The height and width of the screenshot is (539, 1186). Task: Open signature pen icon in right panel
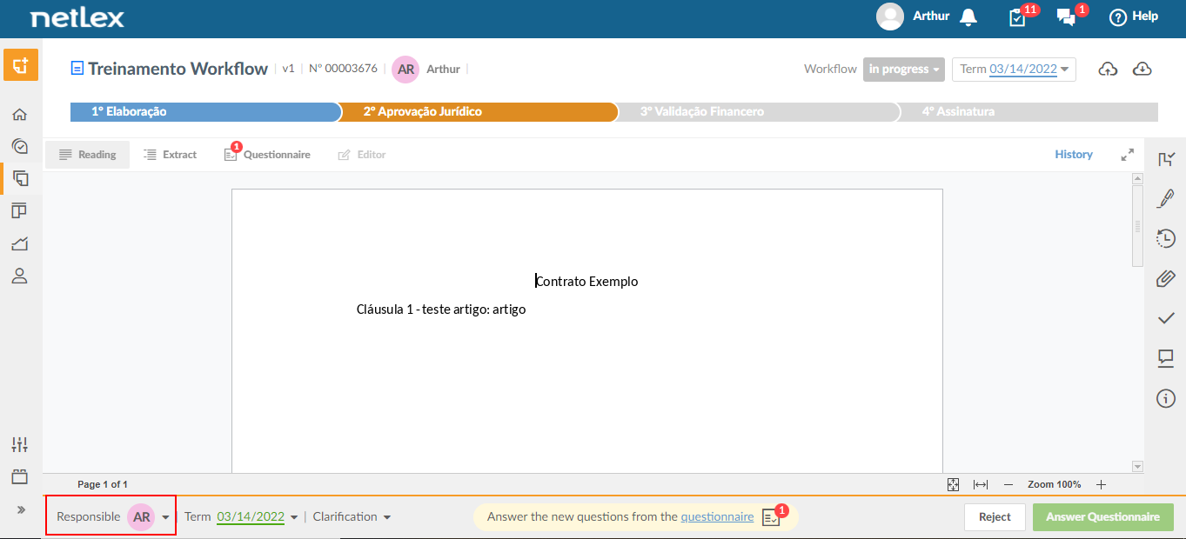pos(1166,199)
